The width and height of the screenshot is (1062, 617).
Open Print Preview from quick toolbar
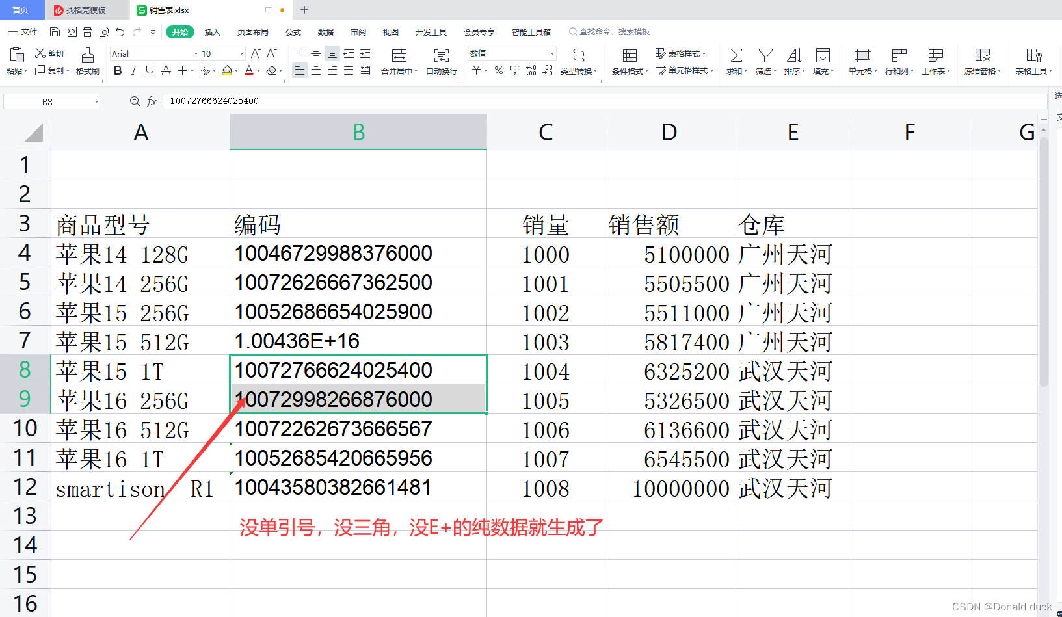103,32
